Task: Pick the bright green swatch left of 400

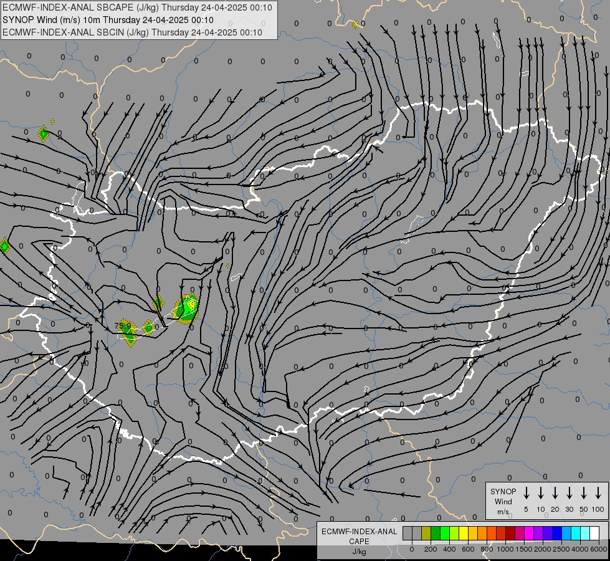Action: tap(445, 533)
